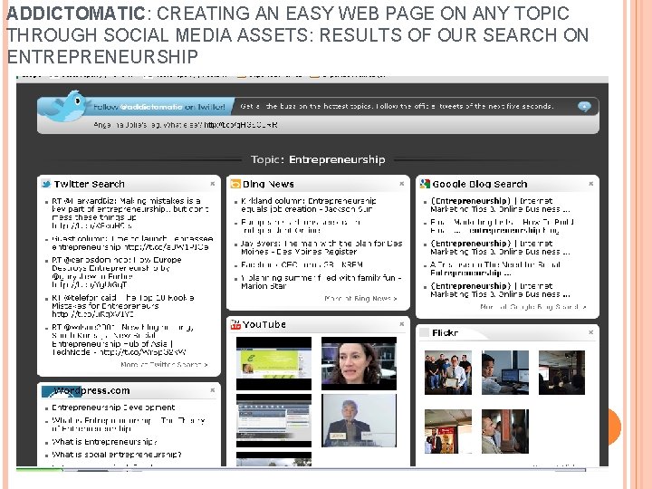This screenshot has height=489, width=652.
Task: Open More at Bing News link
Action: point(360,299)
